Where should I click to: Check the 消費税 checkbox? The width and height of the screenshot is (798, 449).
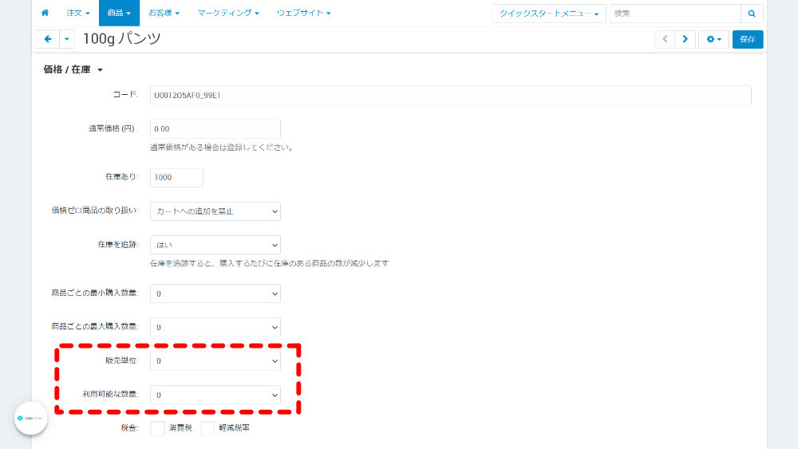(157, 428)
